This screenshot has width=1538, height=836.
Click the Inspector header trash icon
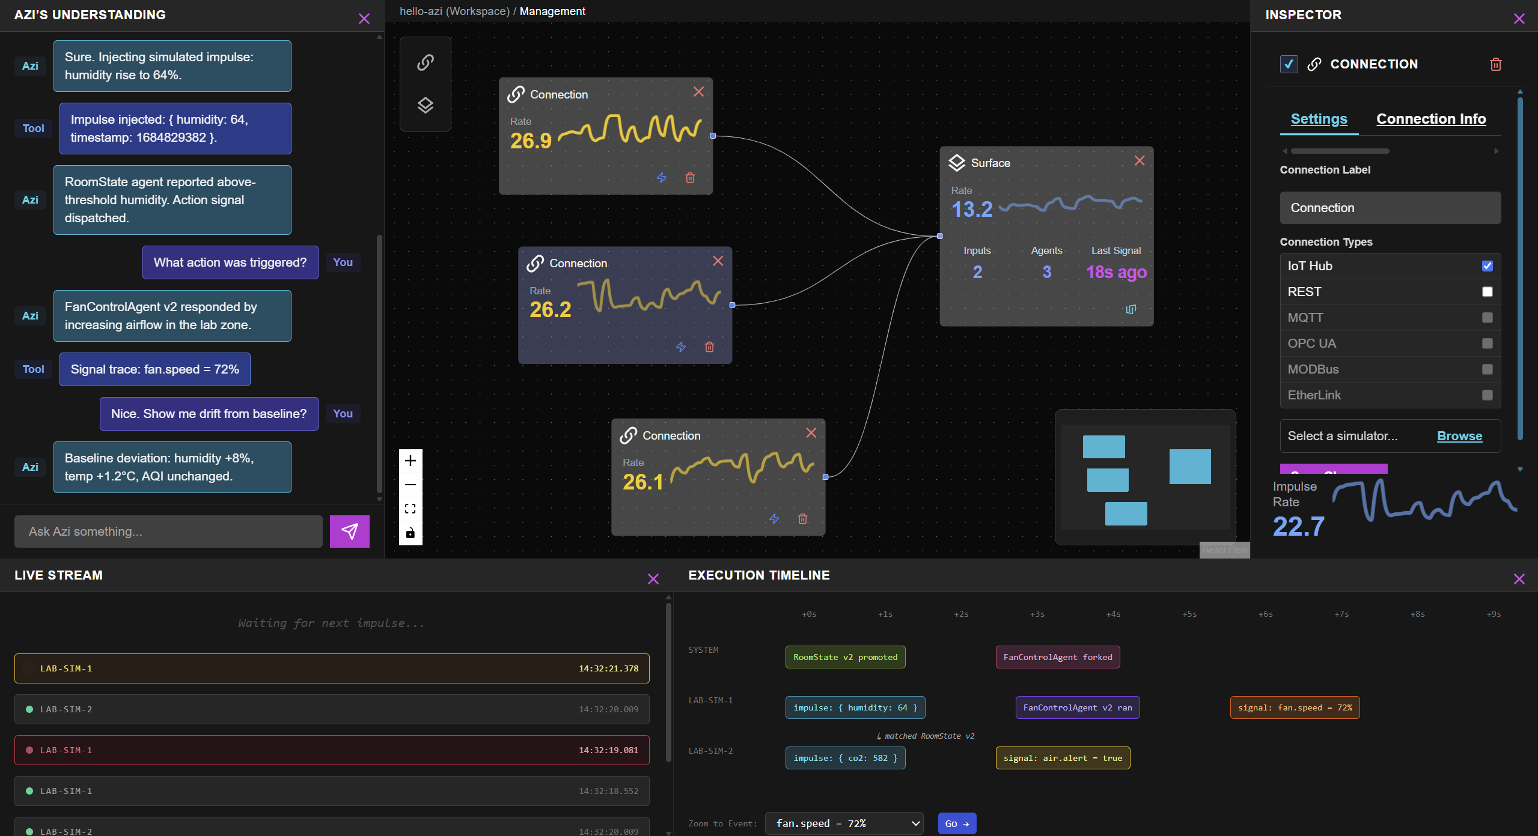(x=1495, y=64)
